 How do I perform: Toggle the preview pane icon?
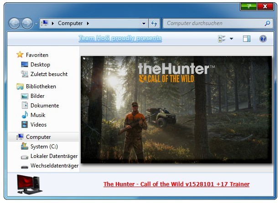pos(247,39)
